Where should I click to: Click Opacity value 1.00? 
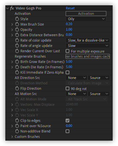click(x=69, y=29)
